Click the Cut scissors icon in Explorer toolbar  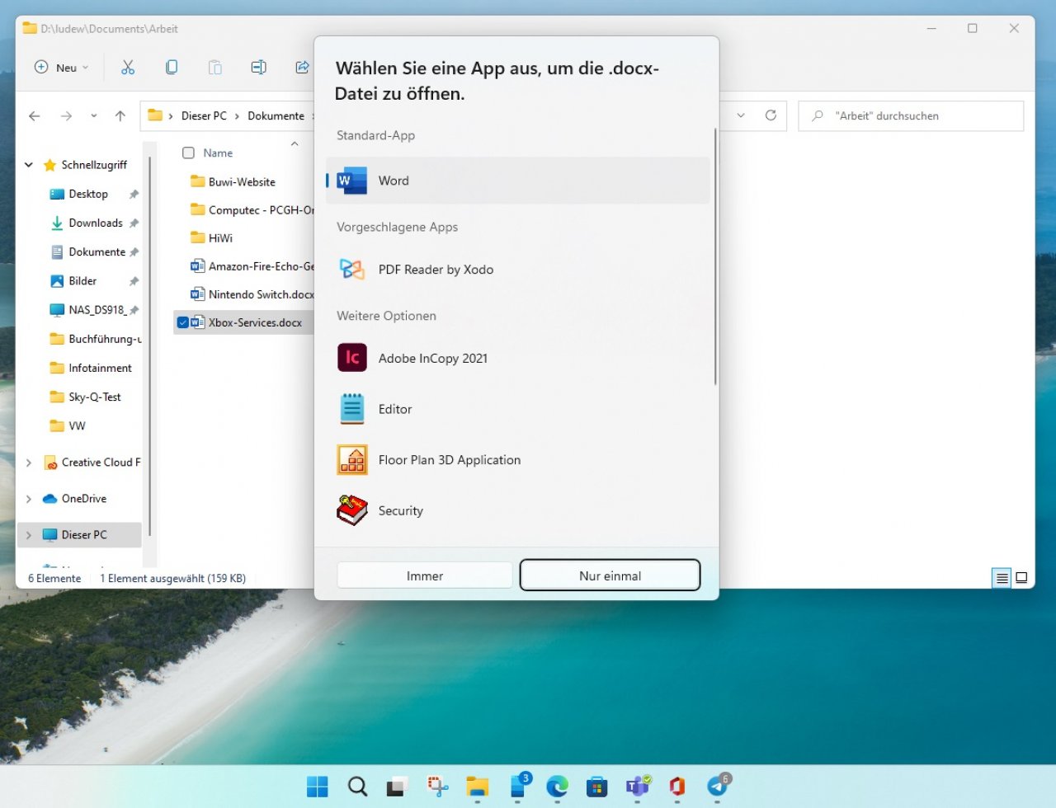128,68
